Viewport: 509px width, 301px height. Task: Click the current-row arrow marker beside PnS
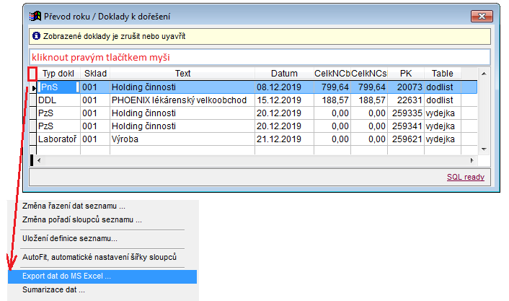click(x=33, y=88)
